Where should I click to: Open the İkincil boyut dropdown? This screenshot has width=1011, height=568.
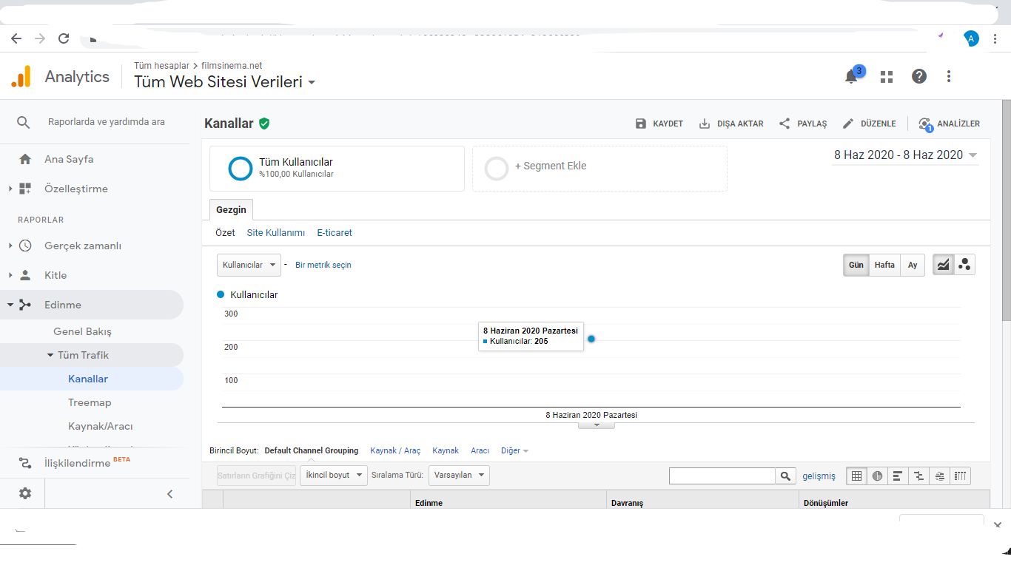click(x=334, y=476)
